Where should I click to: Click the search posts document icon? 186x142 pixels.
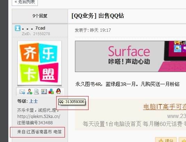pos(36,92)
